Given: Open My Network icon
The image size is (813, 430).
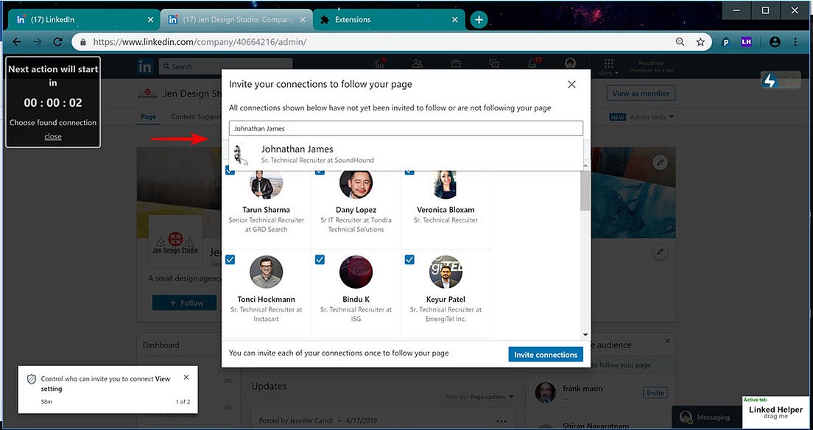Looking at the screenshot, I should tap(418, 64).
